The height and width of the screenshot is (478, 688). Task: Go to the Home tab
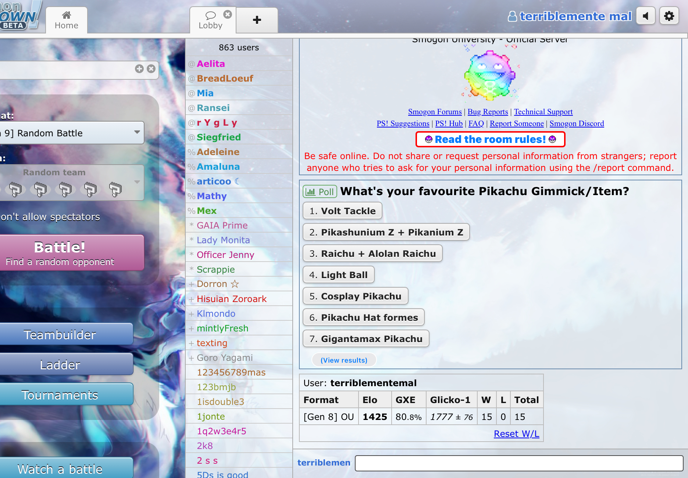tap(67, 20)
